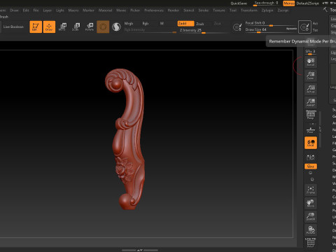Screen dimensions: 336x252
Task: Click the Frame icon in right shelf
Action: click(311, 190)
